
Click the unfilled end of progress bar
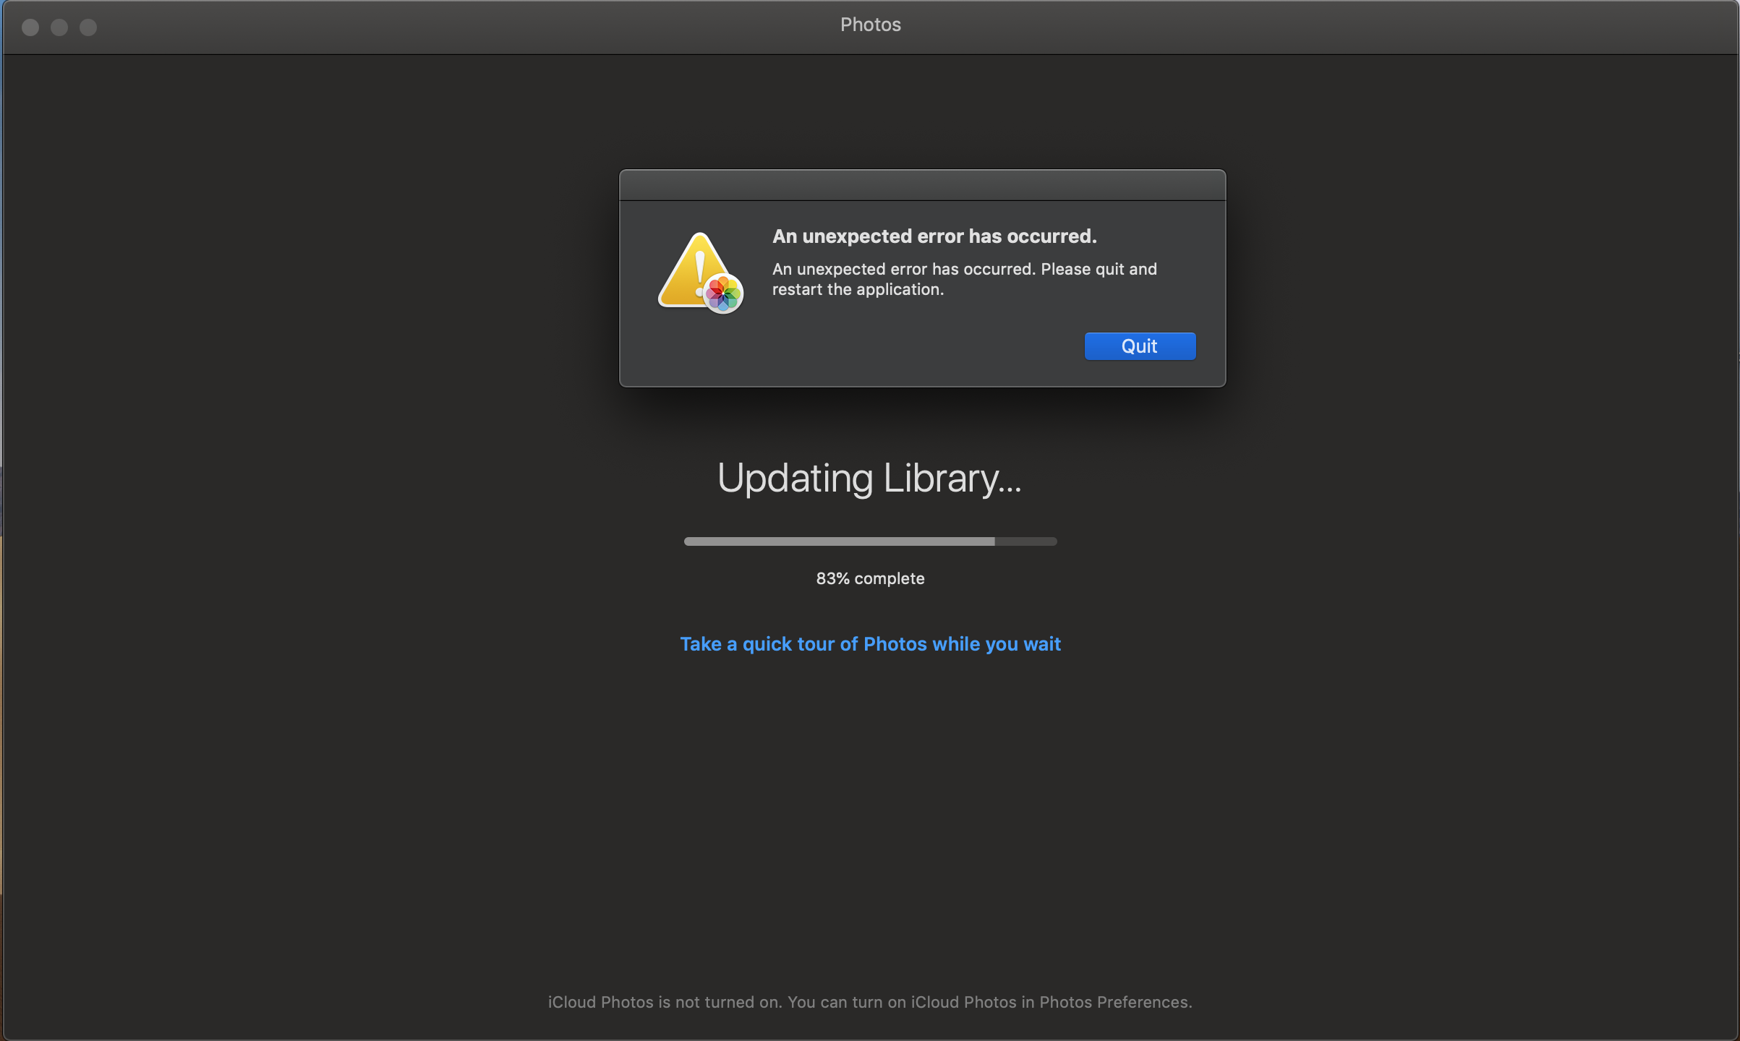pos(1027,541)
